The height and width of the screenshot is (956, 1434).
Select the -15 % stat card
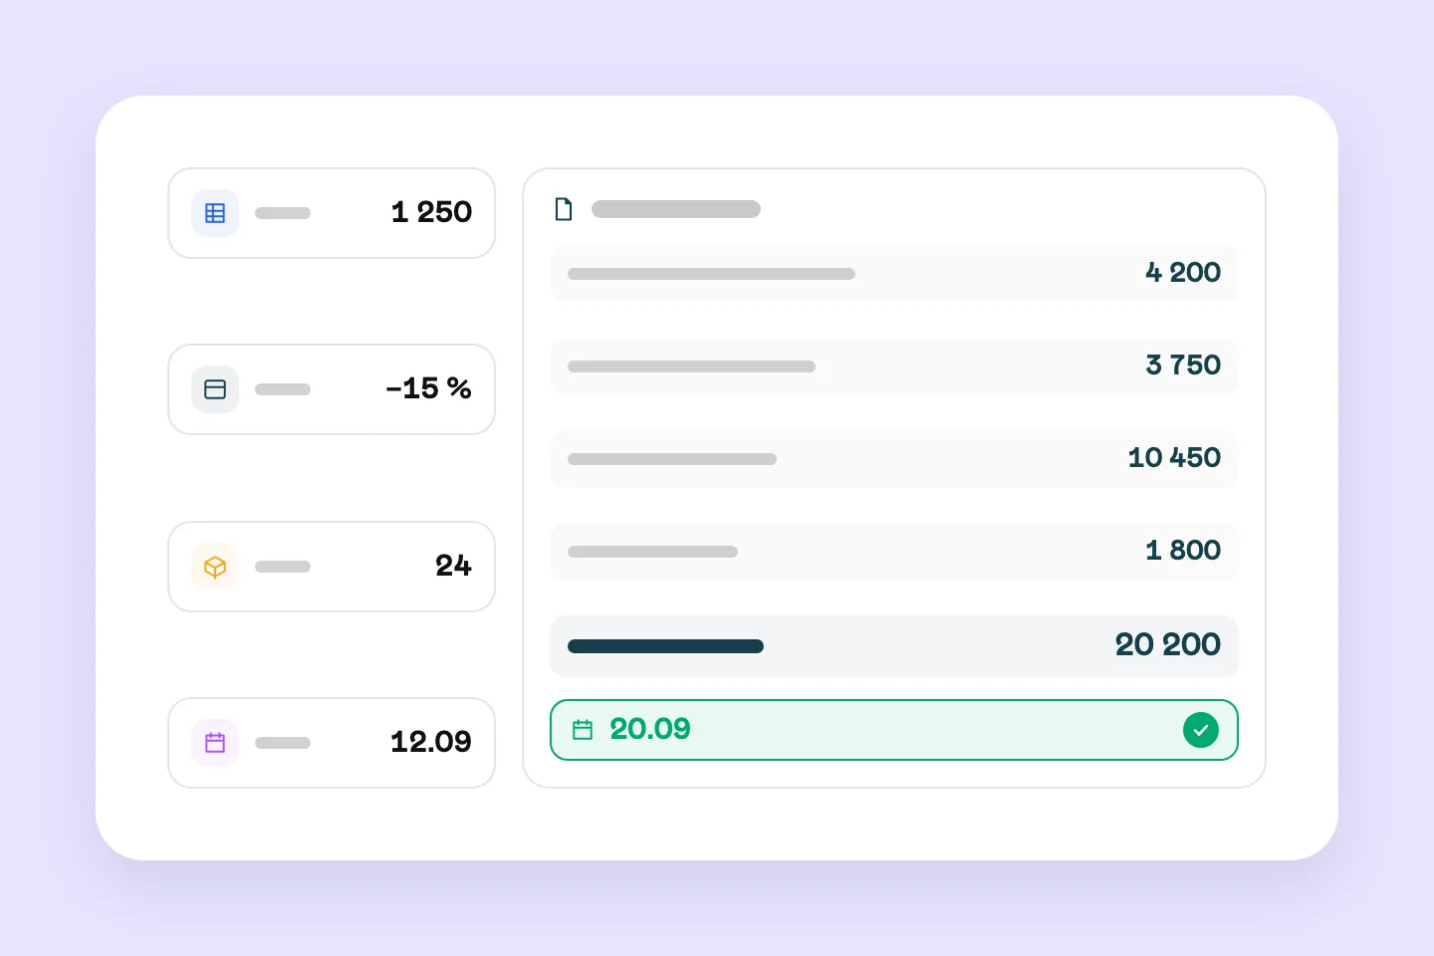332,389
